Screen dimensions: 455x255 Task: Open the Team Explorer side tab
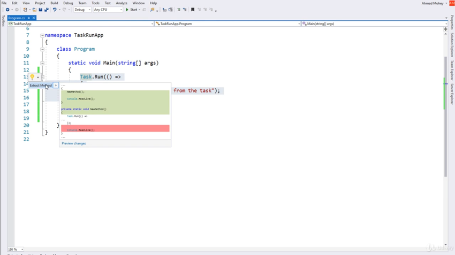(452, 70)
